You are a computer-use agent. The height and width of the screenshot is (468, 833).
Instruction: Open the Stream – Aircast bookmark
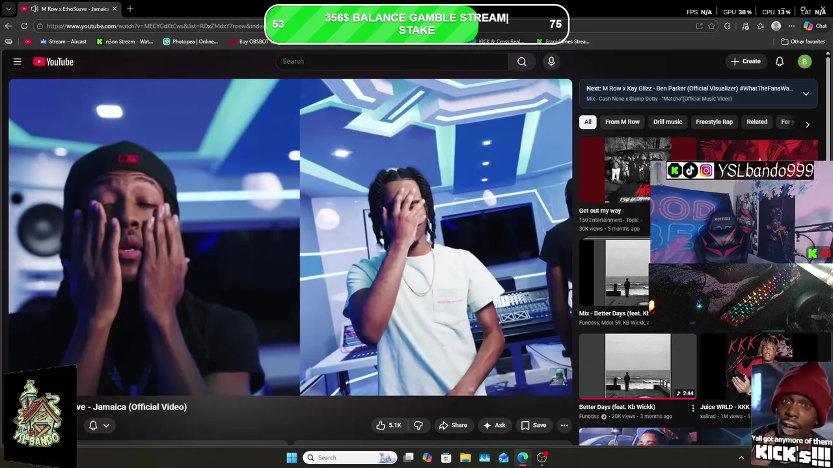point(63,42)
